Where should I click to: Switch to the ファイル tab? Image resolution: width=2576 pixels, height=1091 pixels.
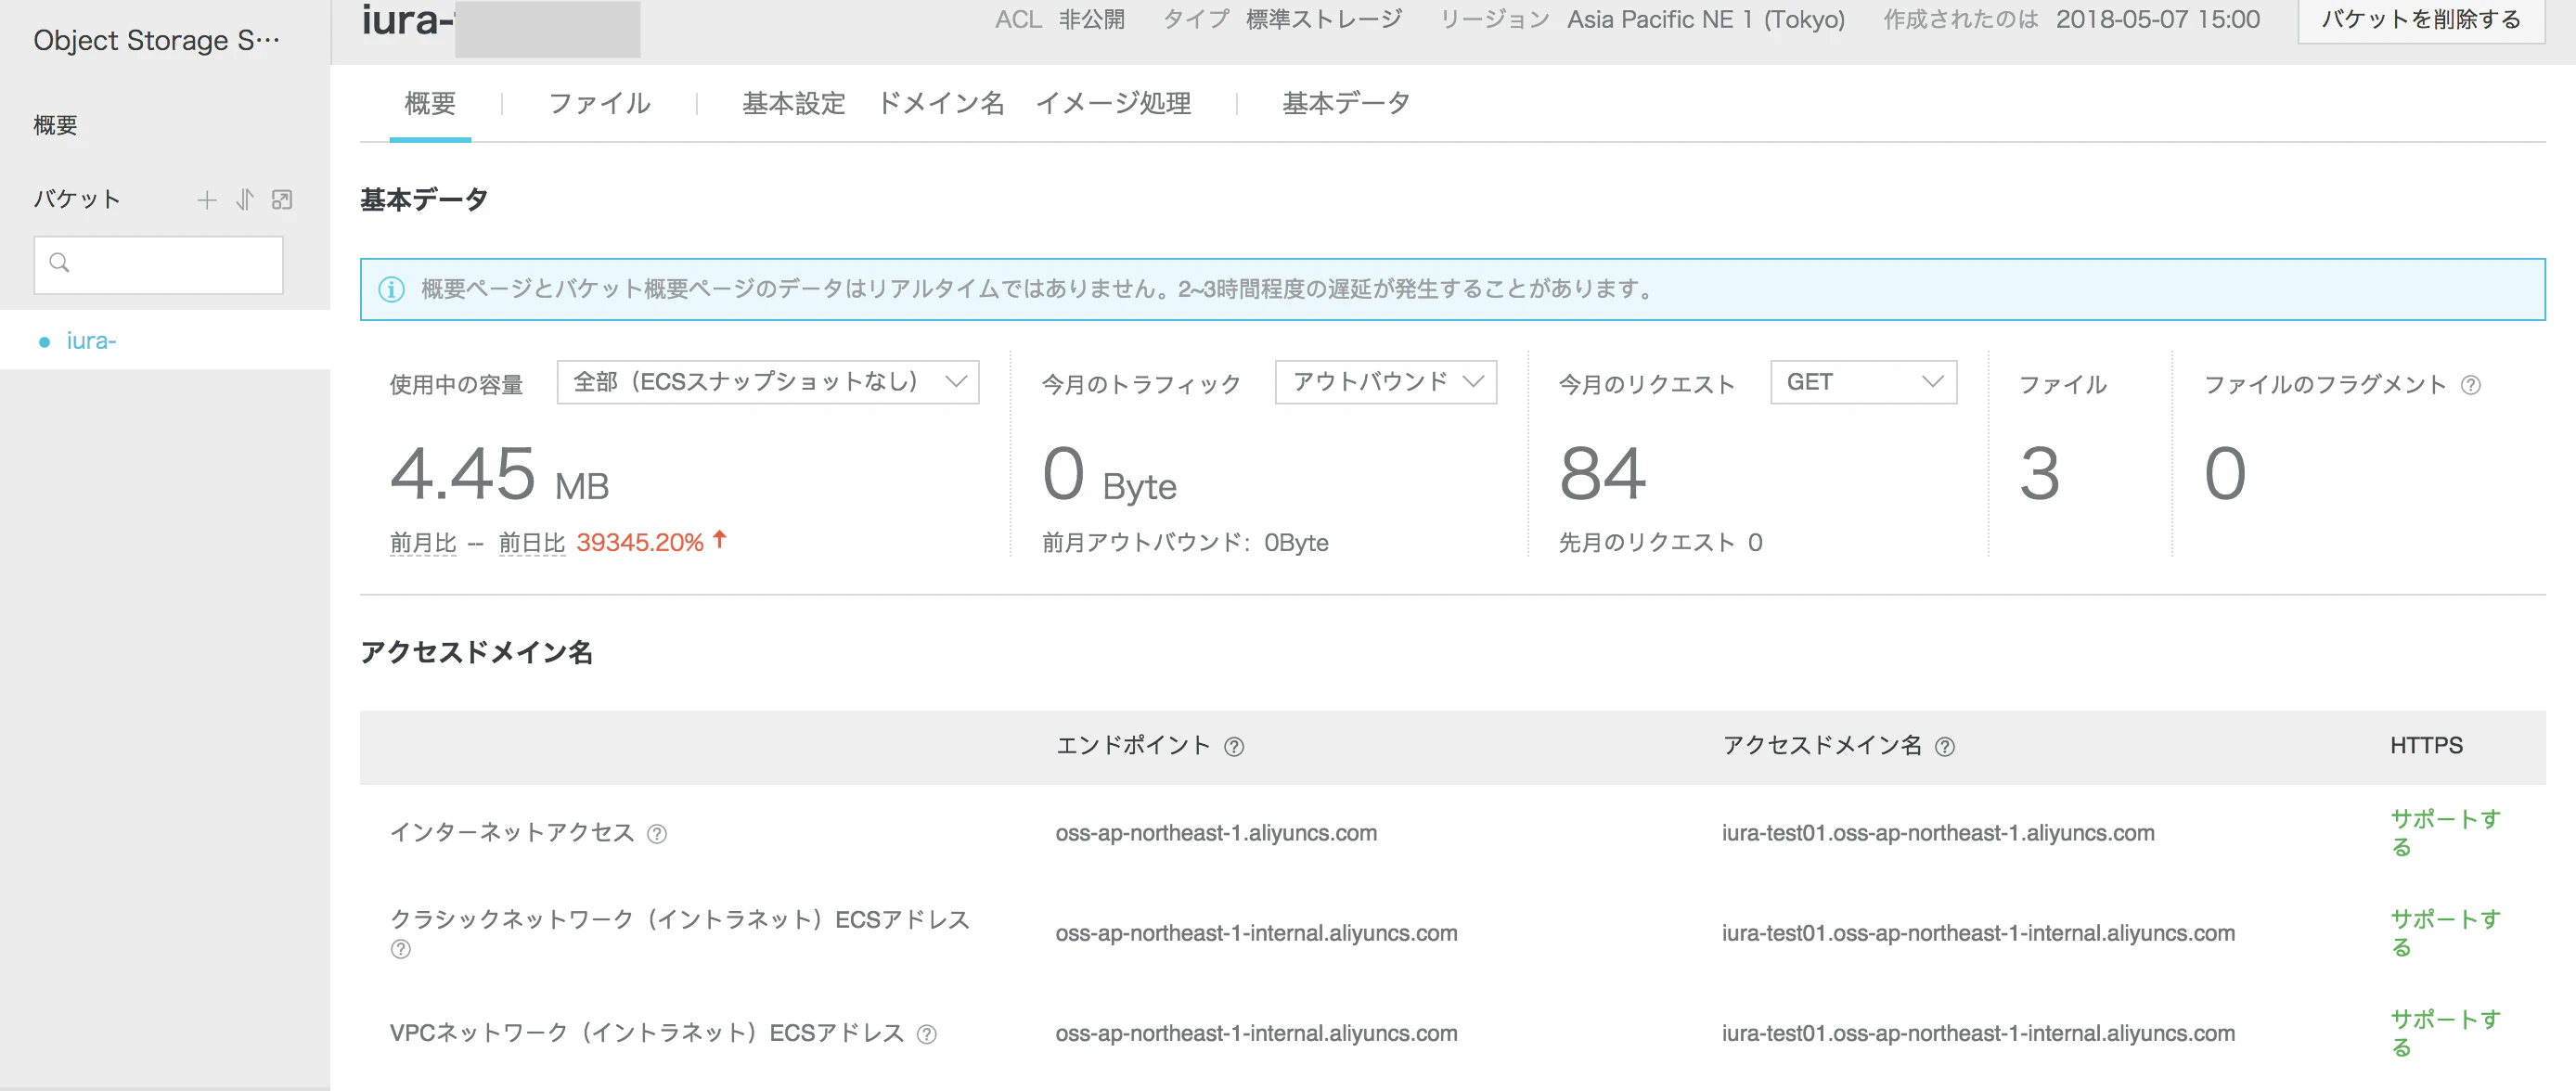[x=599, y=103]
